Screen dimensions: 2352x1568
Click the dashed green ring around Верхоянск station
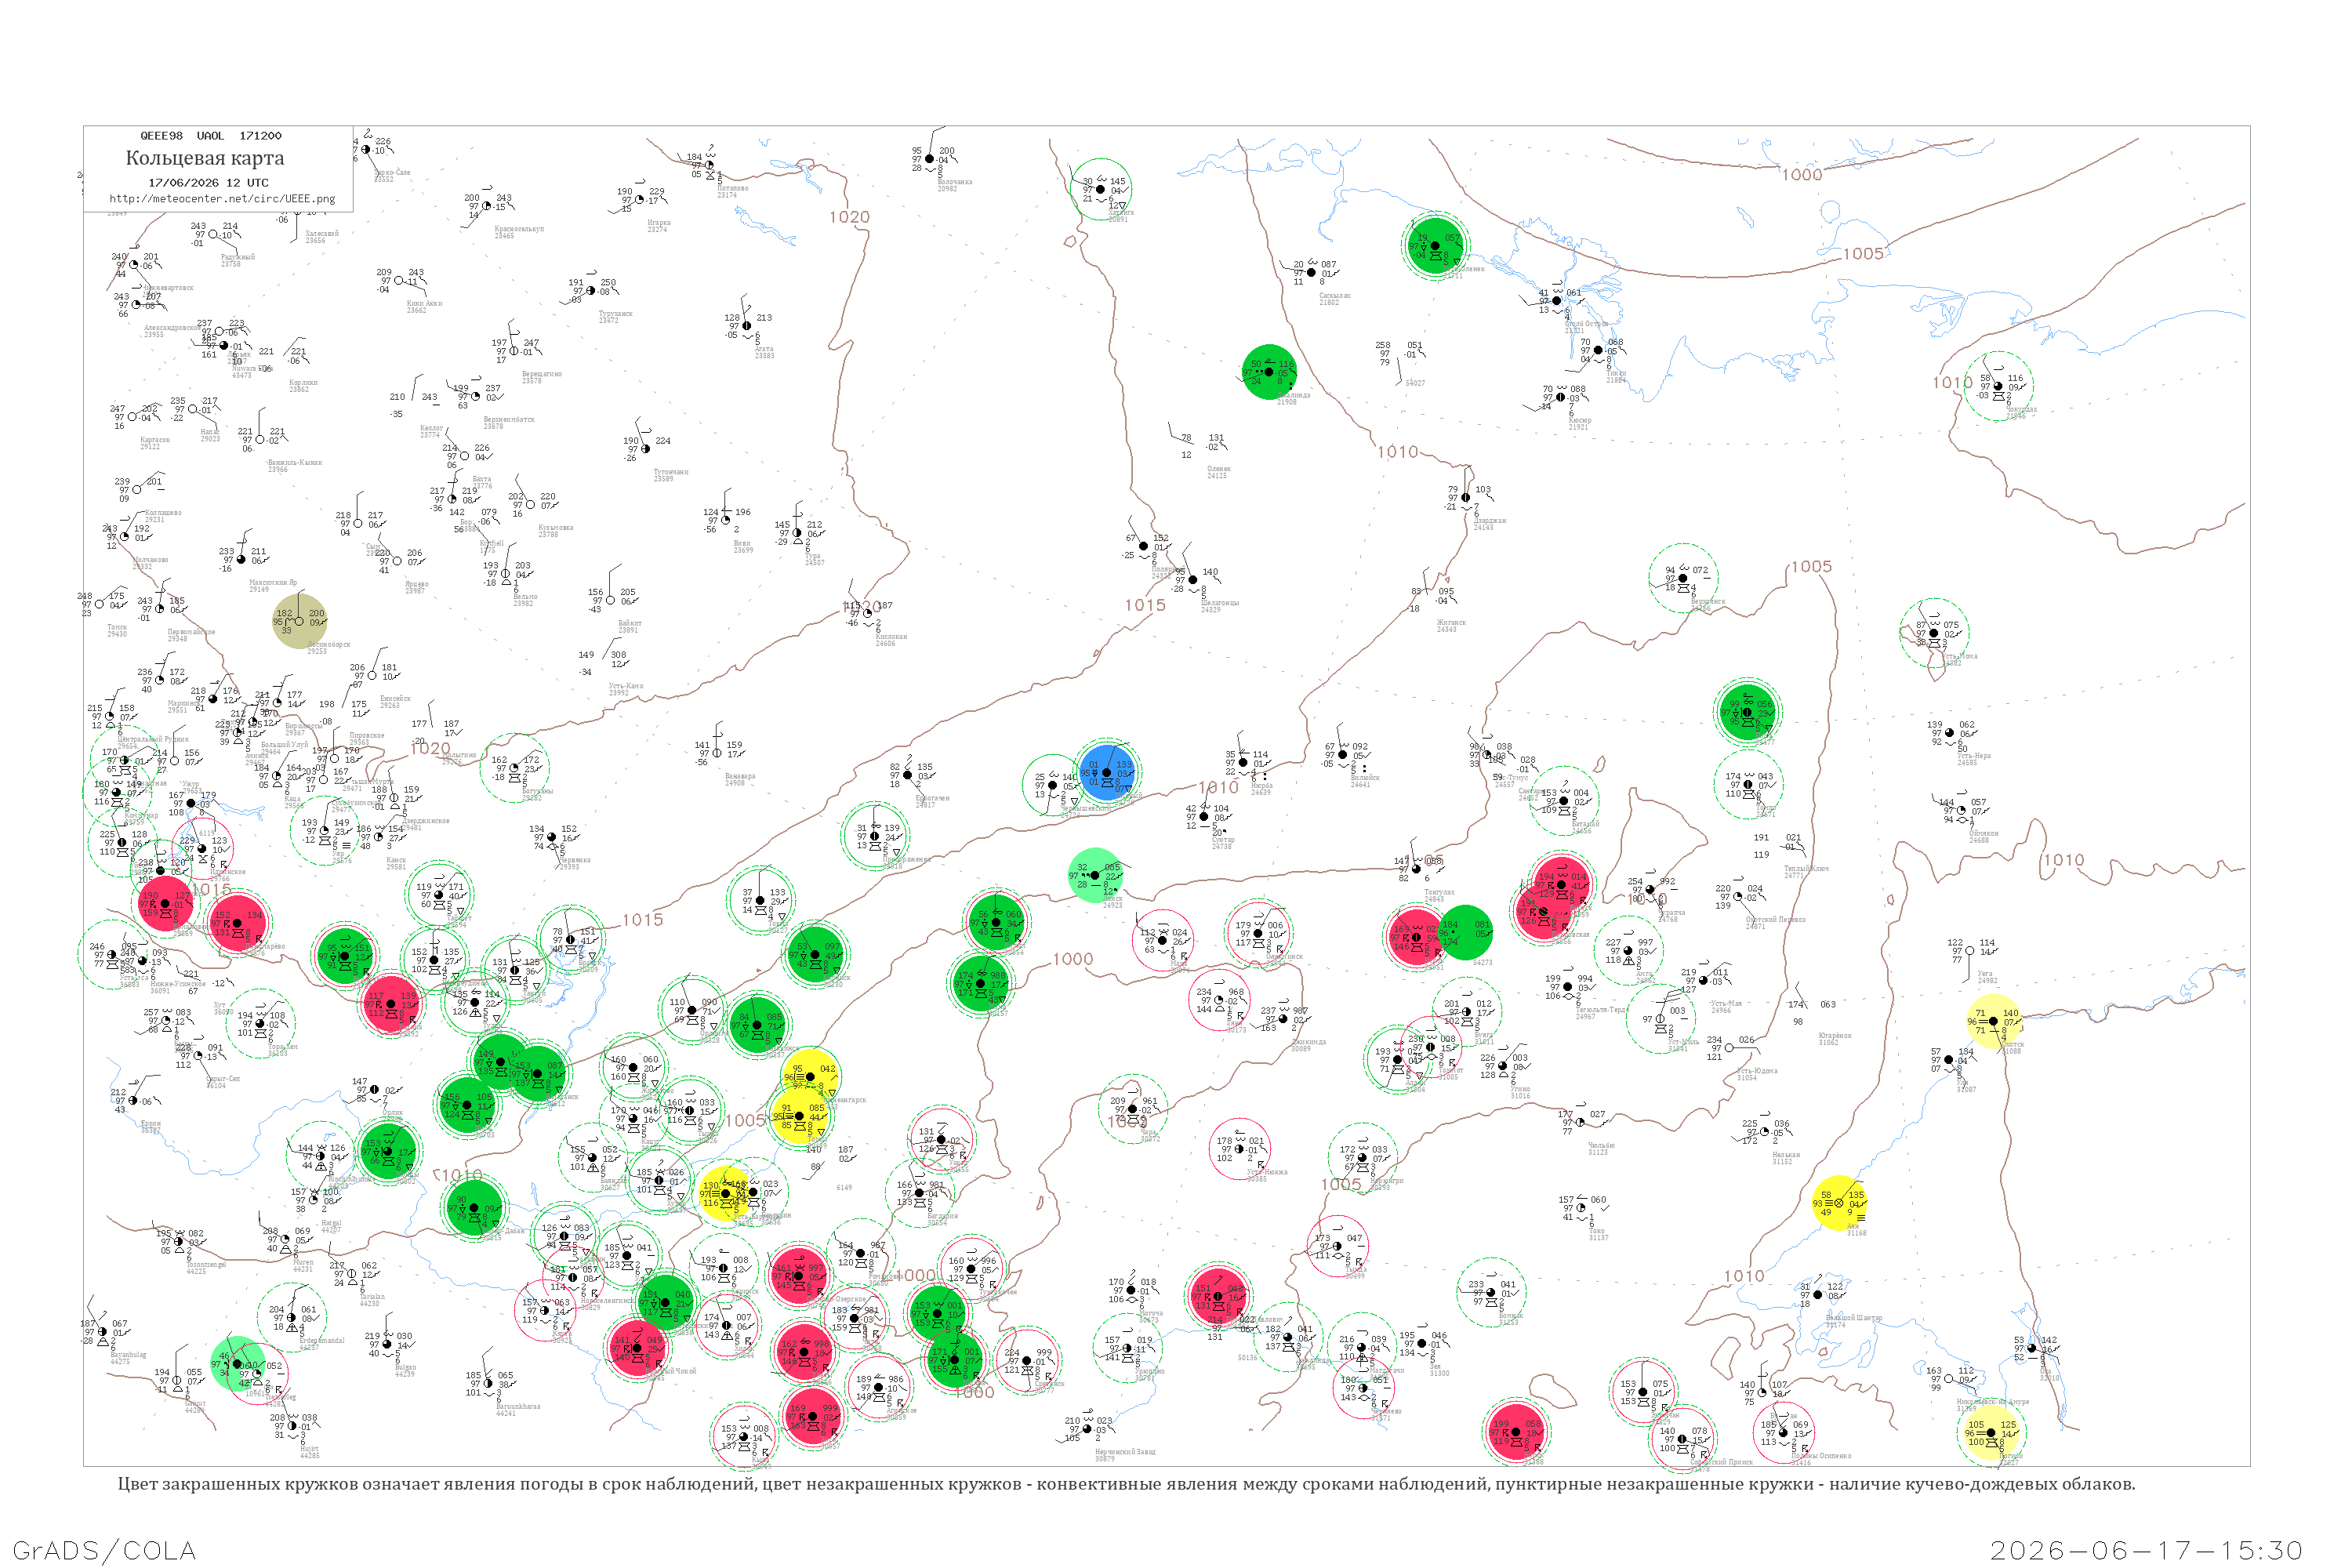pyautogui.click(x=1683, y=578)
